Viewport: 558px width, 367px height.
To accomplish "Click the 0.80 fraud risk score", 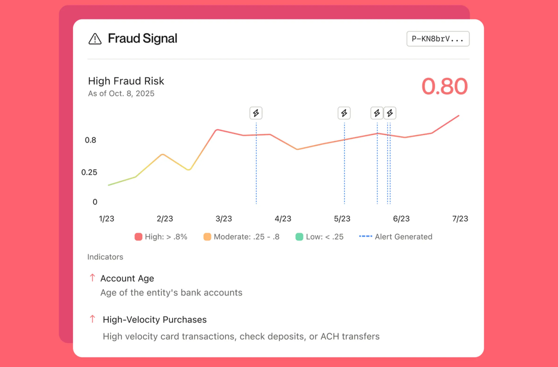I will 445,86.
